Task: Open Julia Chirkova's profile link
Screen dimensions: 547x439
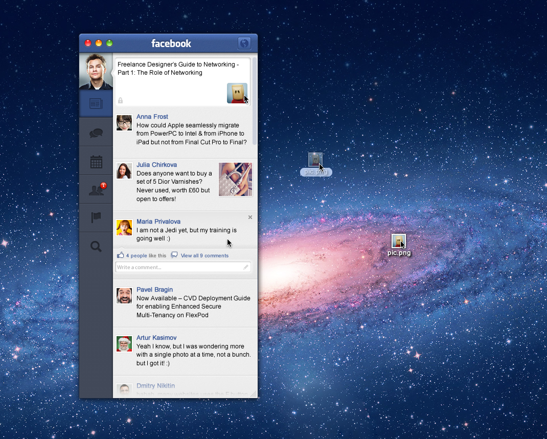Action: click(156, 164)
